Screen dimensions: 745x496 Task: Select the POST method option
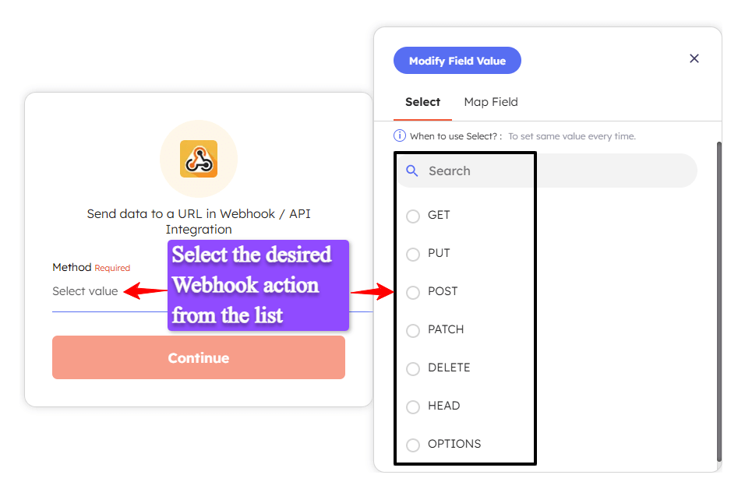pos(412,292)
